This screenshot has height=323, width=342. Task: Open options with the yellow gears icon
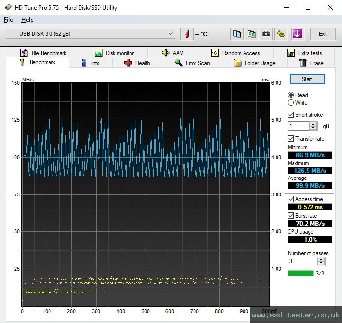pyautogui.click(x=281, y=34)
